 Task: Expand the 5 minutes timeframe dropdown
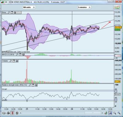[84, 7]
